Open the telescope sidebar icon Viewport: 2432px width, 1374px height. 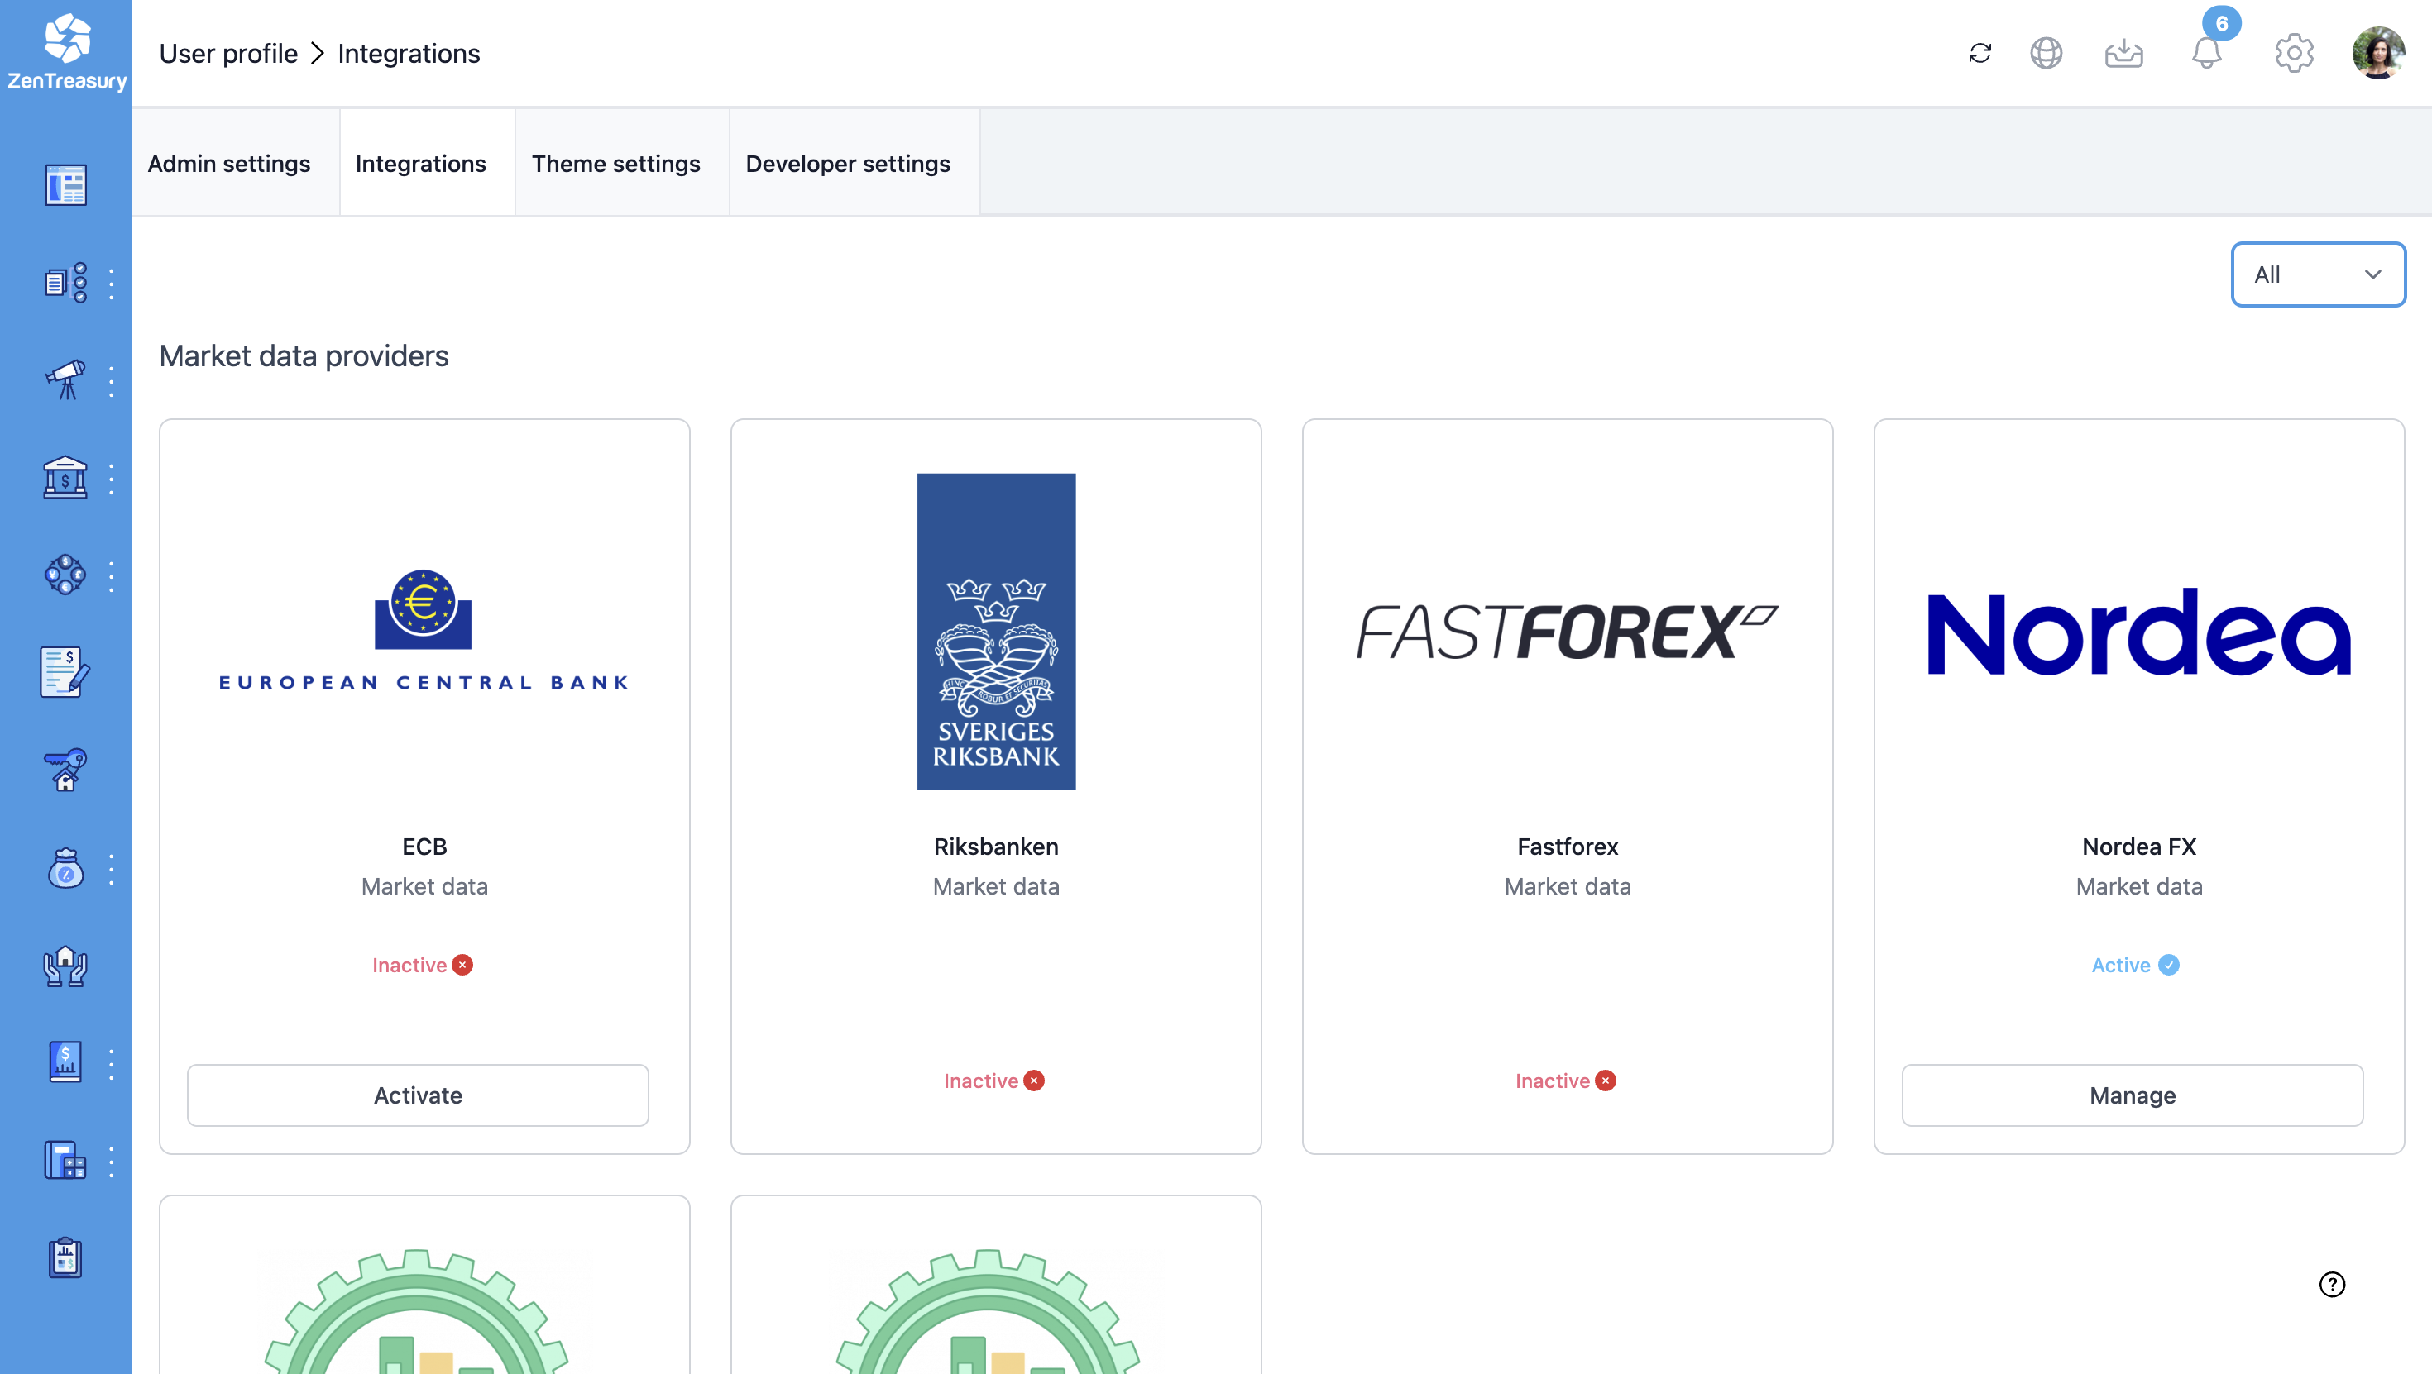(x=65, y=380)
